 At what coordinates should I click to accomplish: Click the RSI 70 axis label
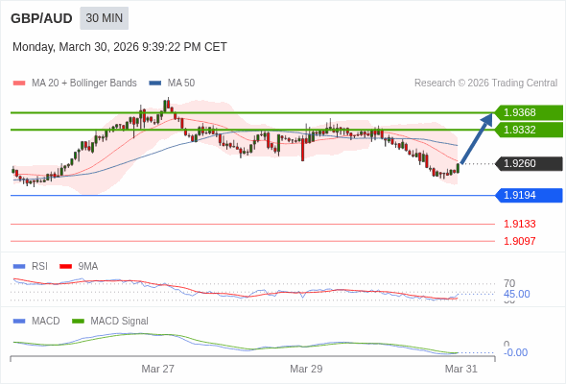coord(509,283)
